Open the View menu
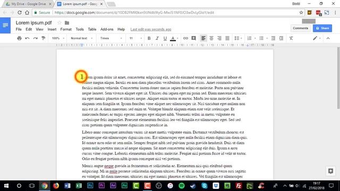This screenshot has width=340, height=191. click(x=40, y=29)
